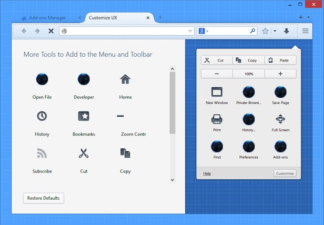Click the Home icon in tools list
Image resolution: width=324 pixels, height=225 pixels.
click(x=125, y=80)
